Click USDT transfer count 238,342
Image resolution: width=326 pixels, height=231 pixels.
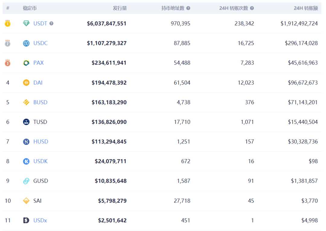[244, 24]
